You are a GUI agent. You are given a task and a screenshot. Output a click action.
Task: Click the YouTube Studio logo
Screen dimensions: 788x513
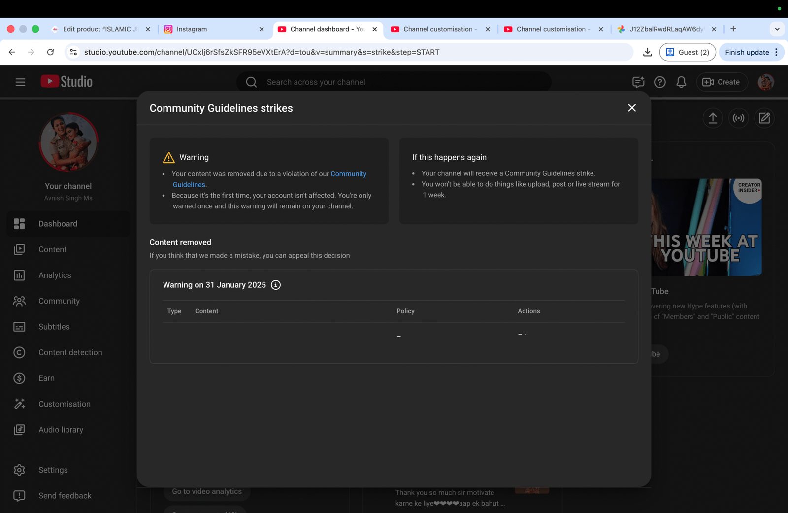point(66,82)
